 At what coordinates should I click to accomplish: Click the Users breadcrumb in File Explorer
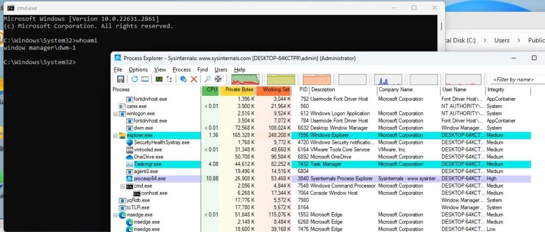502,40
